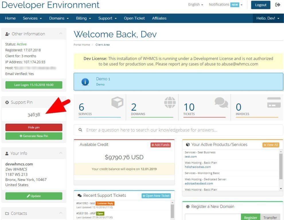
Task: Click the Active Products box icon
Action: pyautogui.click(x=188, y=144)
